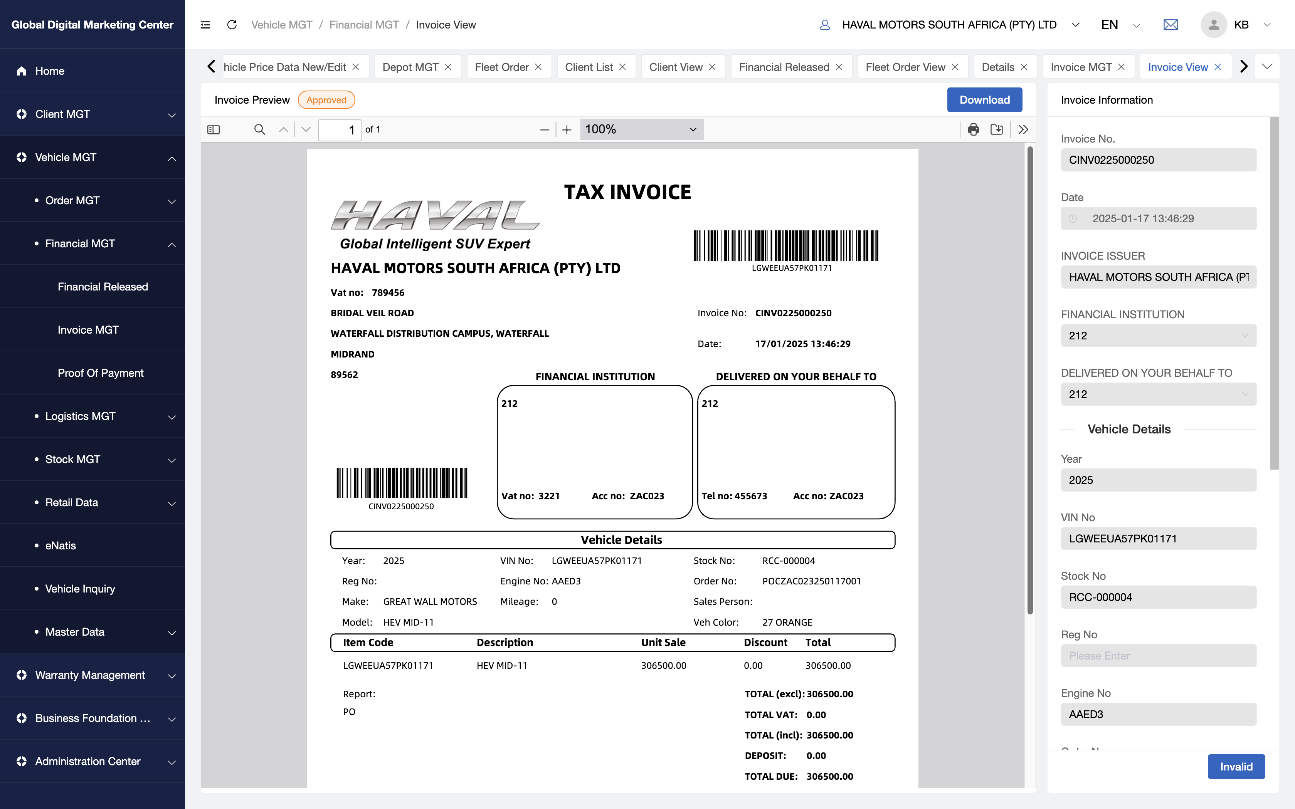Zoom in the PDF preview

[567, 129]
